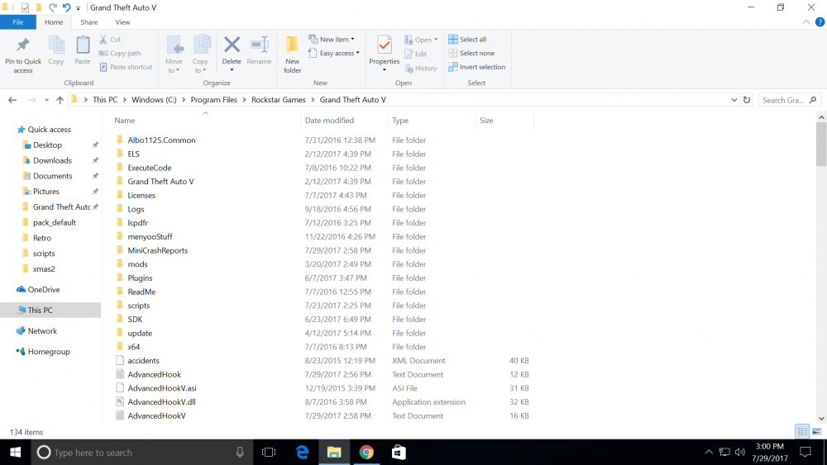The height and width of the screenshot is (465, 827).
Task: Open the Customize Quick Access Toolbar dropdown
Action: [x=78, y=8]
